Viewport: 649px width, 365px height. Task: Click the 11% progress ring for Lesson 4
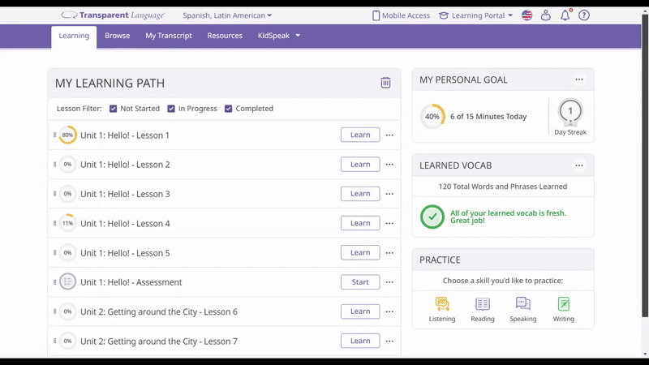[x=67, y=223]
